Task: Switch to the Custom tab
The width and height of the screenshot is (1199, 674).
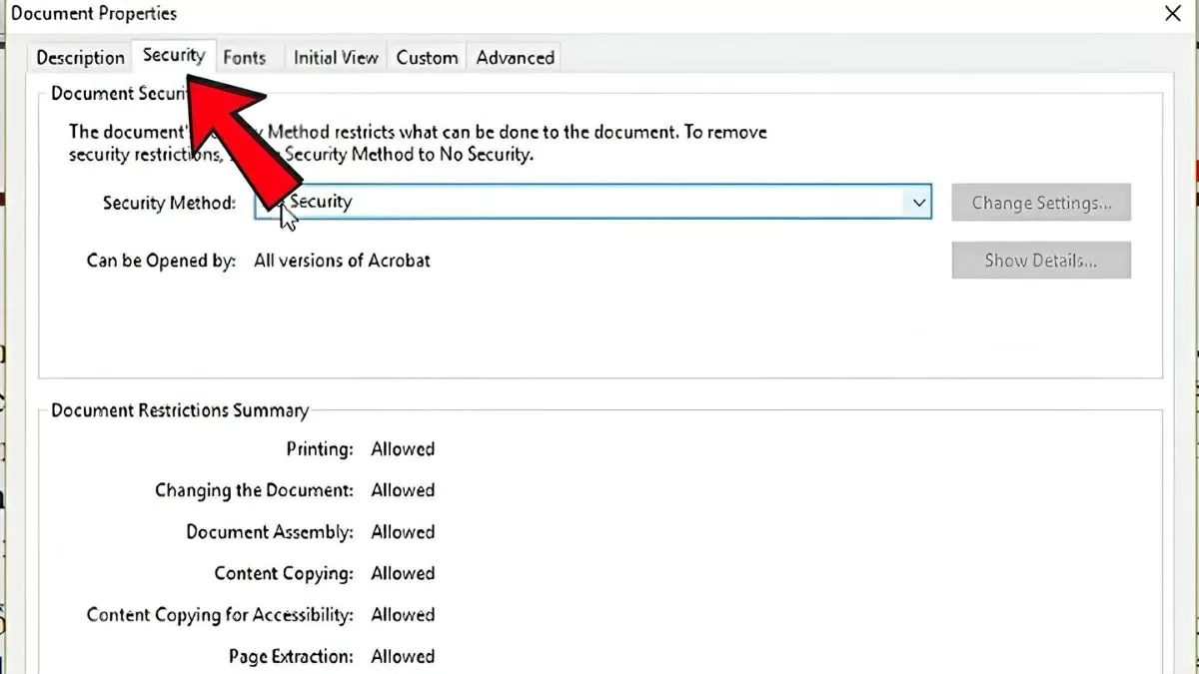Action: (427, 57)
